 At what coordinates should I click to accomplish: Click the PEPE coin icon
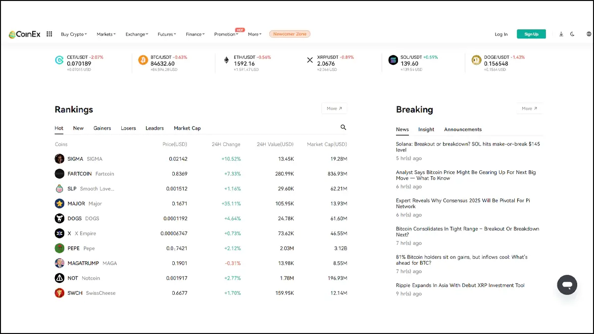click(x=59, y=248)
